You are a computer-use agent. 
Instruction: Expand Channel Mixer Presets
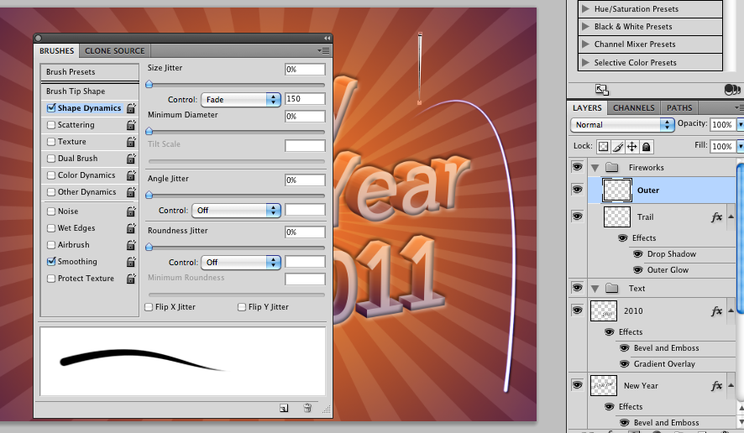pyautogui.click(x=585, y=44)
